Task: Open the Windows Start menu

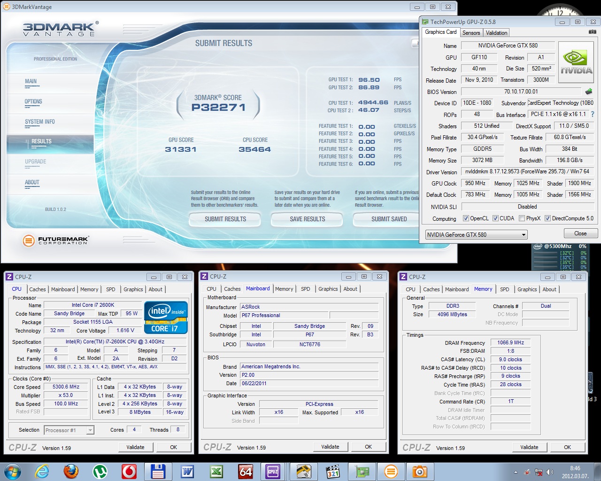Action: point(13,471)
